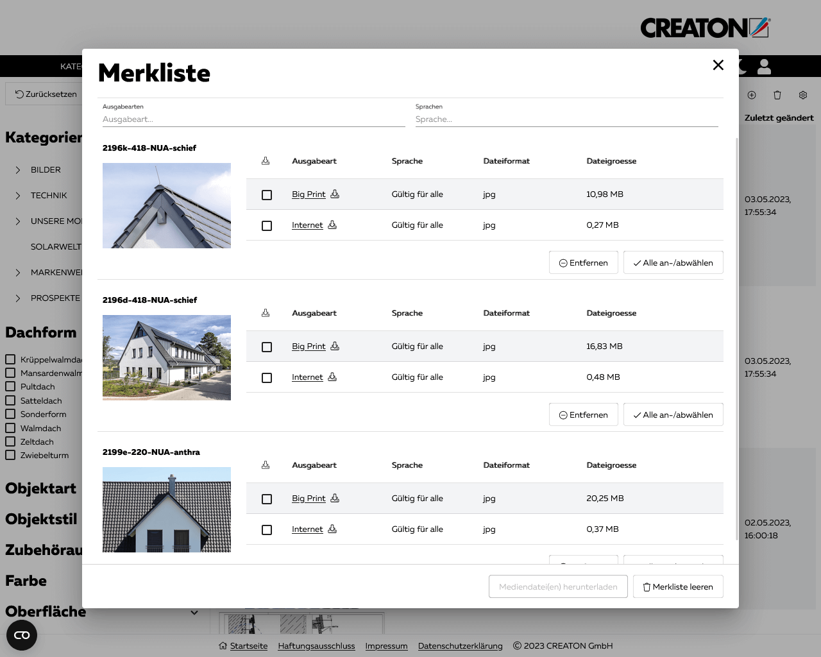Open settings gear in background toolbar
Screen dimensions: 821x657
(x=803, y=95)
